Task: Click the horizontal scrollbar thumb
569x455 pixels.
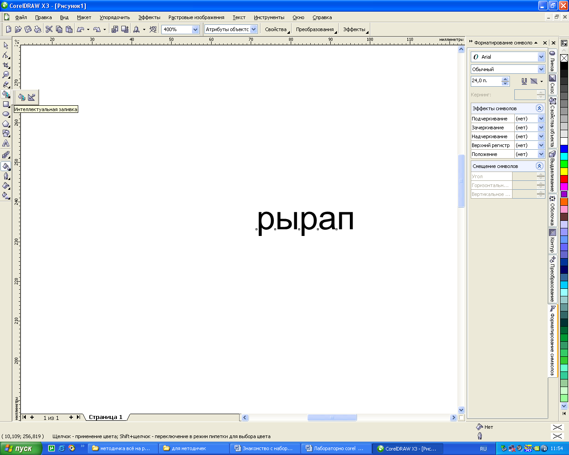Action: tap(332, 417)
